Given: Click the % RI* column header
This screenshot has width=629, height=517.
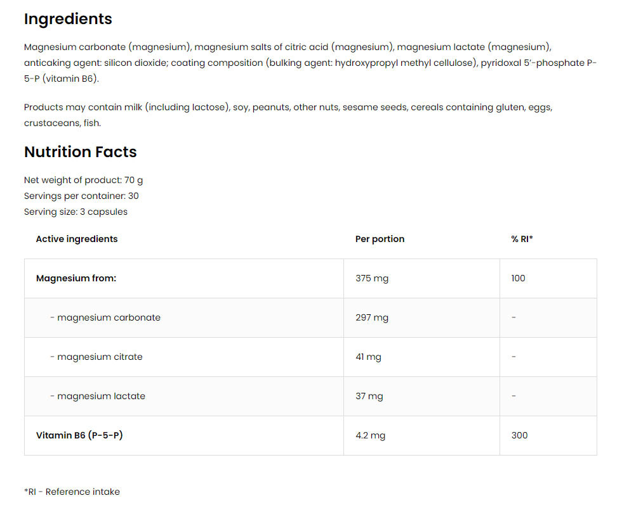Looking at the screenshot, I should [522, 239].
